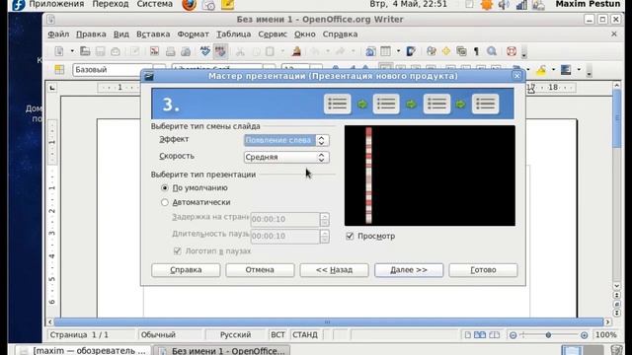The height and width of the screenshot is (355, 632).
Task: Click the 'Далее >>' button
Action: click(x=409, y=270)
